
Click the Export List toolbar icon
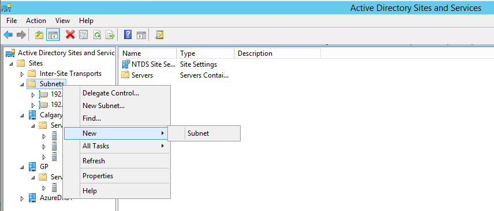coord(110,34)
